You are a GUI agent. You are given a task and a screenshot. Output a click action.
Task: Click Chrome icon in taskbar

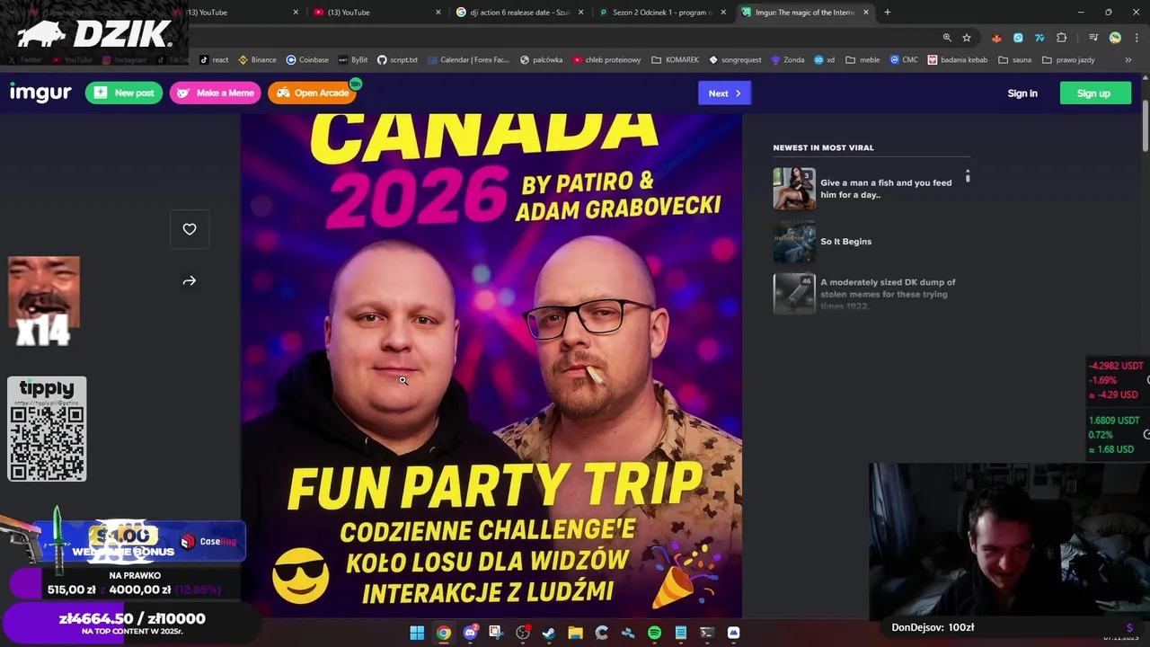pyautogui.click(x=444, y=633)
